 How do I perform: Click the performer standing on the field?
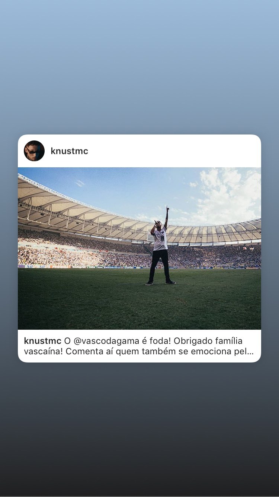point(160,247)
